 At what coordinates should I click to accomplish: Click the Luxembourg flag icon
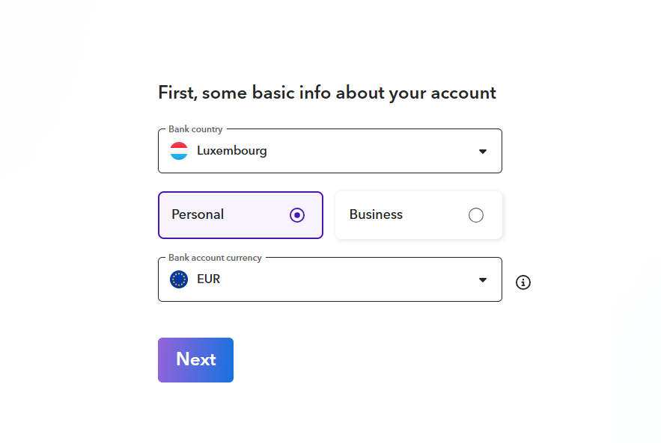[179, 151]
